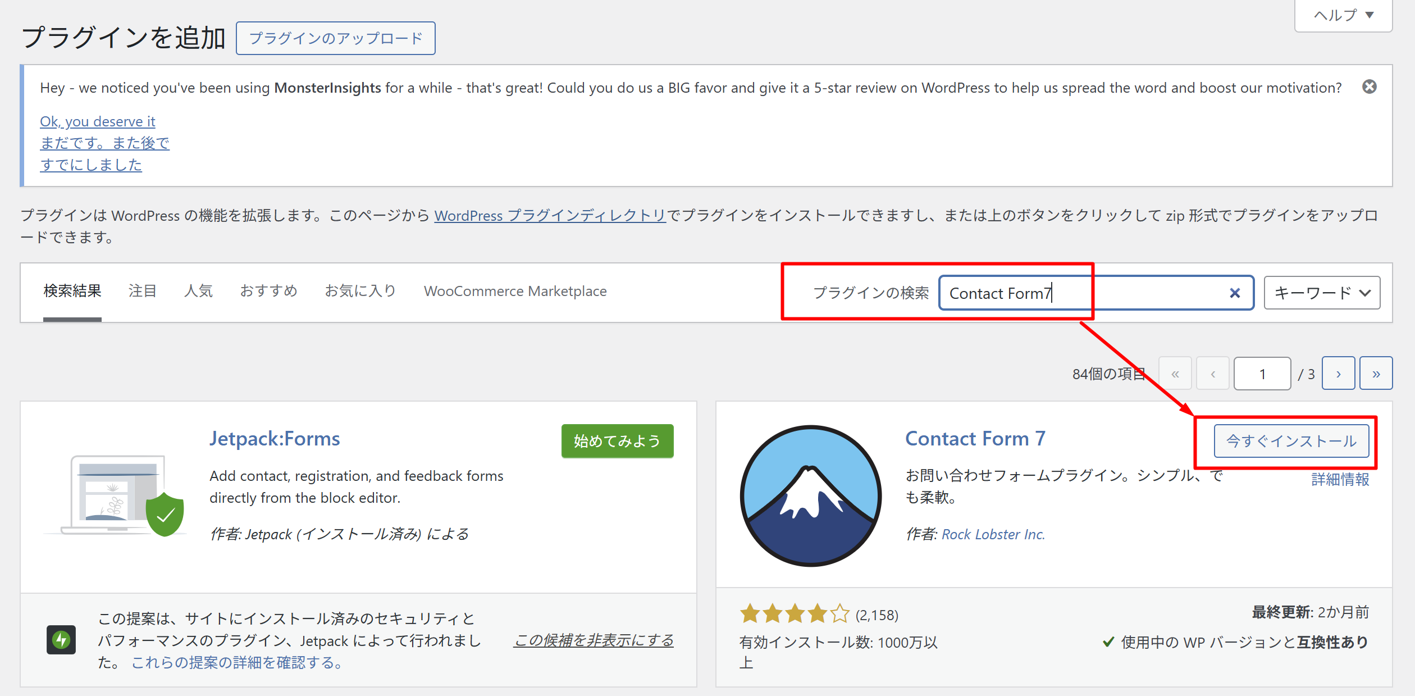Click 今すぐインストール for Contact Form 7
1415x696 pixels.
(x=1291, y=441)
